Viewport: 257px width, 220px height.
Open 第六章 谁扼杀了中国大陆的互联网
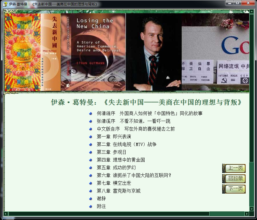pos(134,175)
